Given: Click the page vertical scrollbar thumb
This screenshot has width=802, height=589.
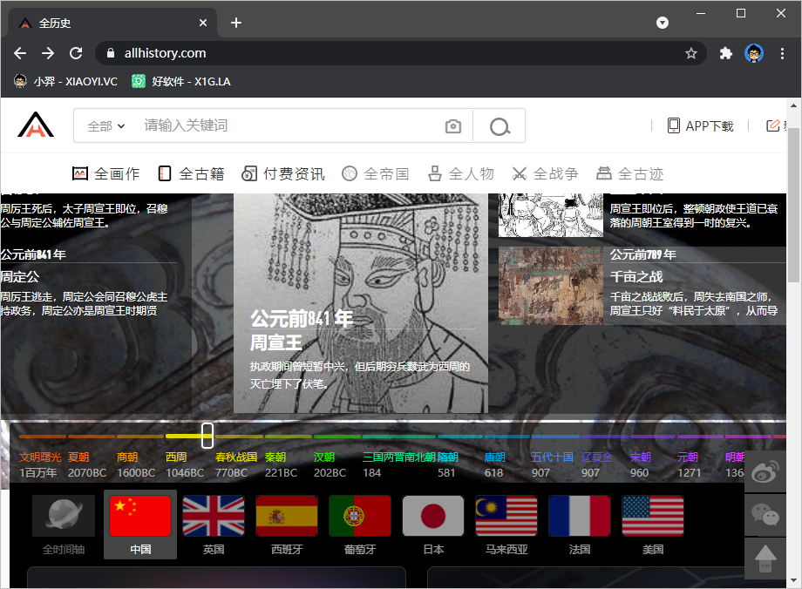Looking at the screenshot, I should pos(793,205).
